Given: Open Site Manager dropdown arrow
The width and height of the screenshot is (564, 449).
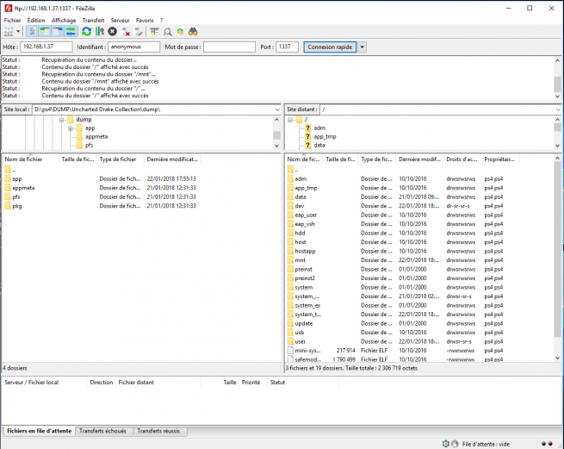Looking at the screenshot, I should [18, 32].
